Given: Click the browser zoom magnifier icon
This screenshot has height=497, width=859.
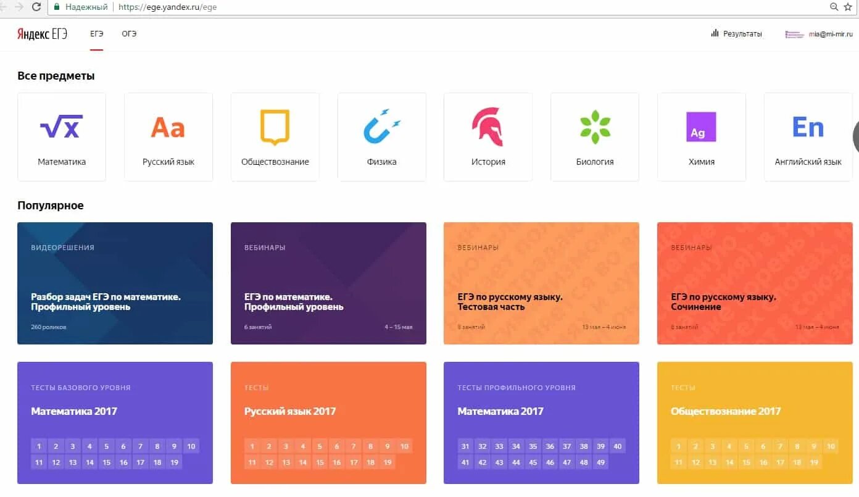Looking at the screenshot, I should (834, 7).
